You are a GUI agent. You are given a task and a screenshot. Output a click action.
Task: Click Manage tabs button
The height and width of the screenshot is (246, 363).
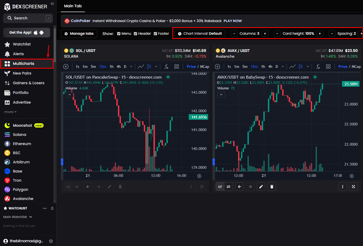click(79, 34)
